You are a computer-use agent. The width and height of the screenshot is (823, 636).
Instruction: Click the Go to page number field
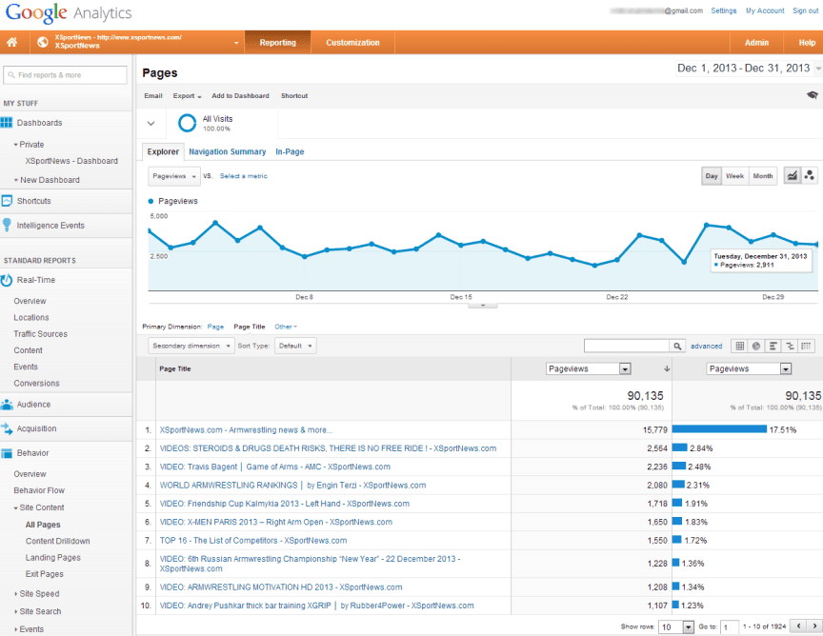click(729, 626)
